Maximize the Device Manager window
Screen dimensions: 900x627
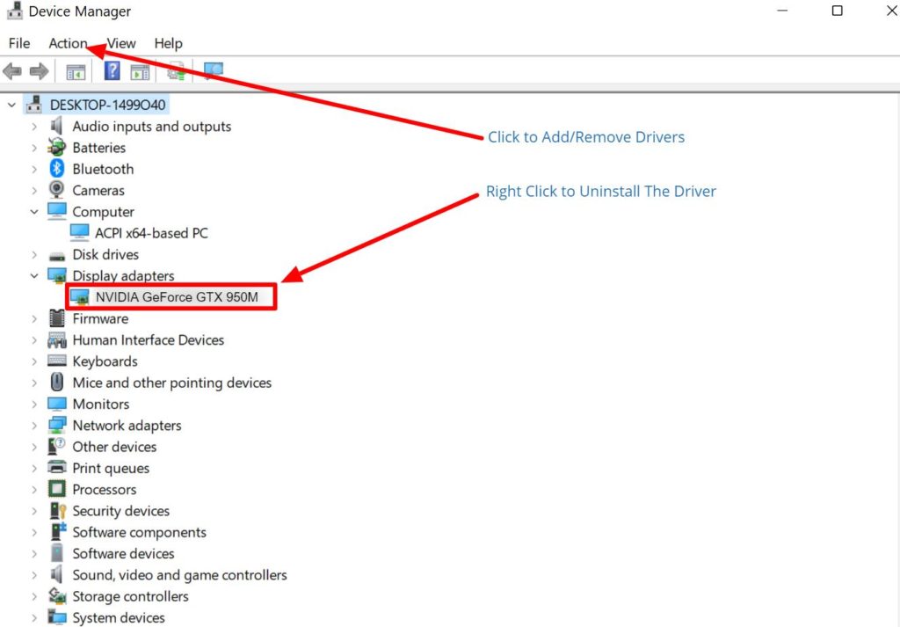tap(838, 11)
